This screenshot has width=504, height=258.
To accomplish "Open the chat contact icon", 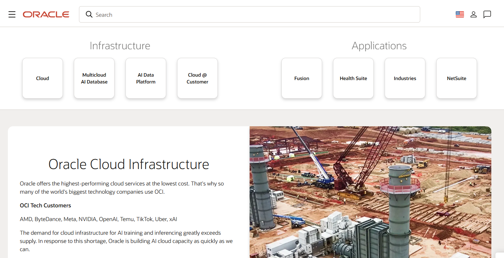I will click(x=487, y=14).
